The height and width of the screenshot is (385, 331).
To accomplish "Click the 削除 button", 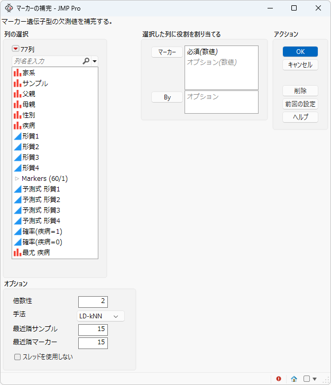I will (x=300, y=91).
